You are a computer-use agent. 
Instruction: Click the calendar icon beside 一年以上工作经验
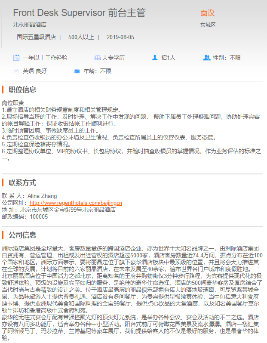coord(16,58)
